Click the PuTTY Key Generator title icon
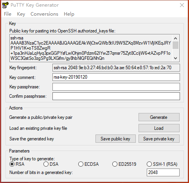189x183 pixels. [5, 5]
